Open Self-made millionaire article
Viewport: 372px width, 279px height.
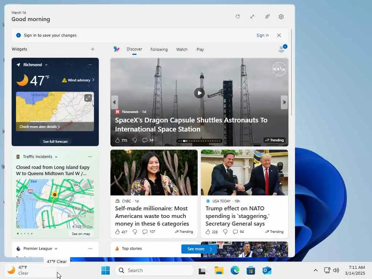pos(152,216)
